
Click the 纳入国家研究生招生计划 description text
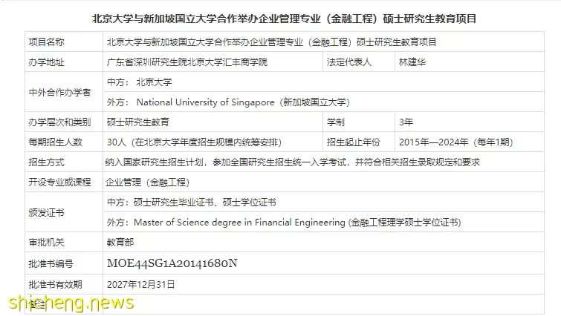(x=292, y=162)
